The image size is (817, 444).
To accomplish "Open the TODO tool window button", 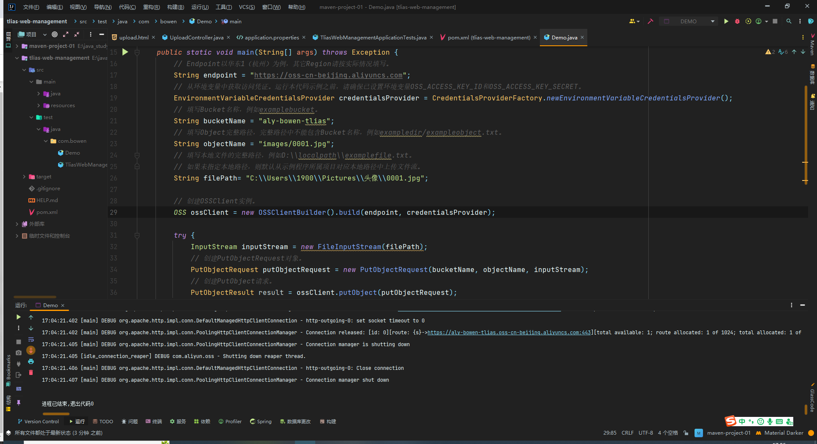I will (103, 422).
